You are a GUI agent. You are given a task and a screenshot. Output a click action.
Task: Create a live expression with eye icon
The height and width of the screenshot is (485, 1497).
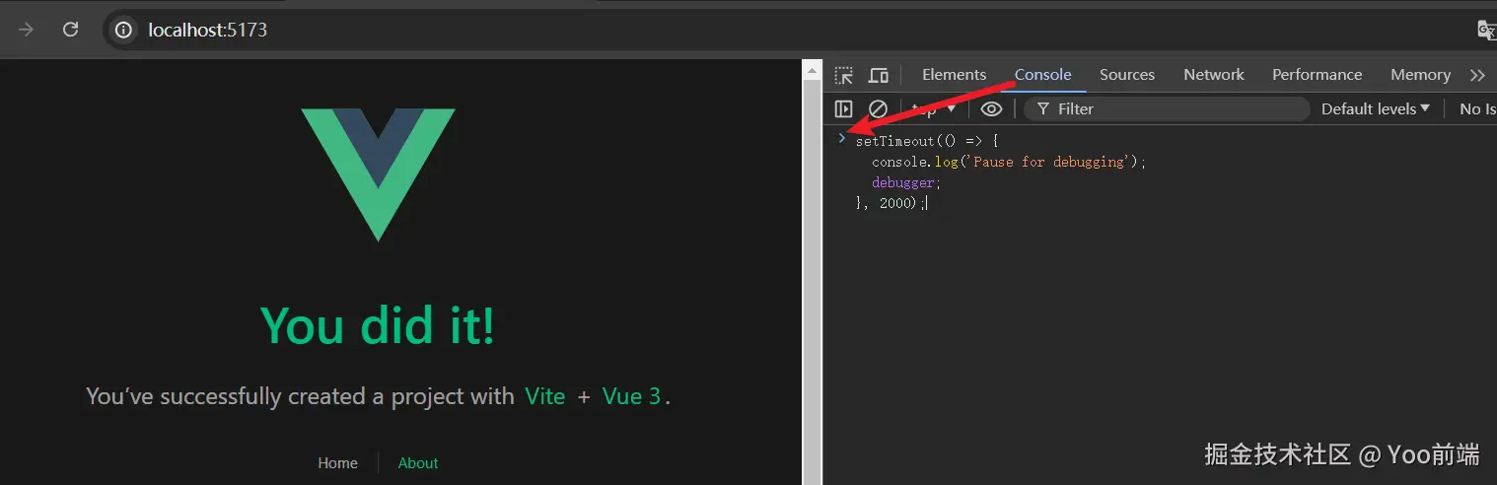pos(991,108)
